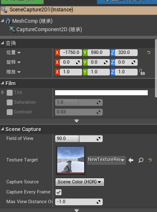This screenshot has width=157, height=212.
Task: Click the MeshComp mesh component icon
Action: pyautogui.click(x=8, y=21)
